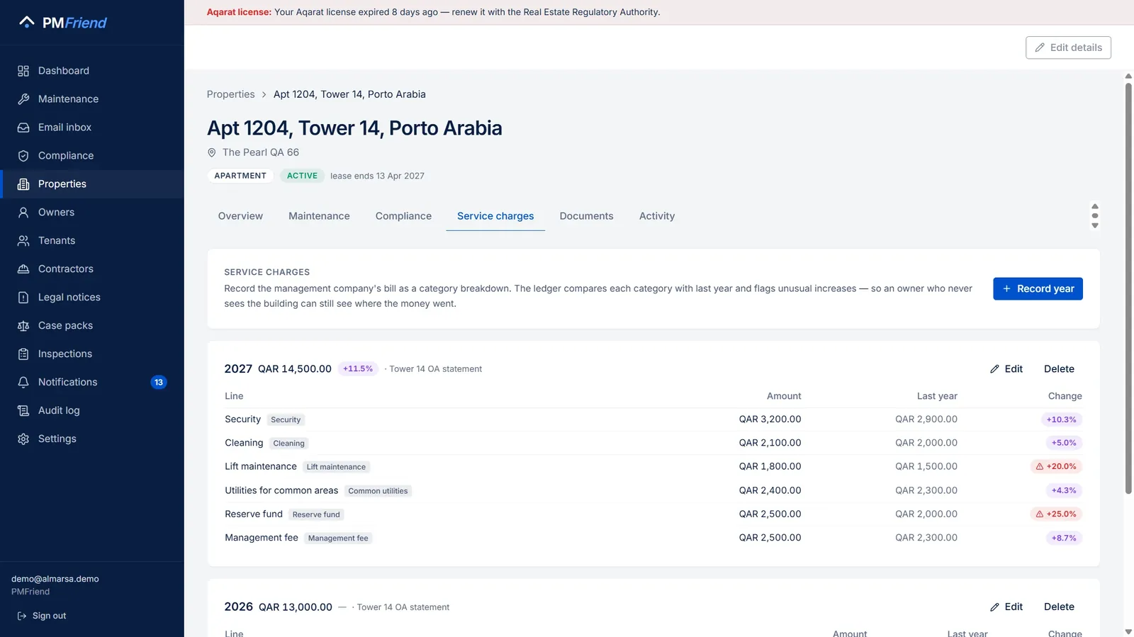Viewport: 1134px width, 637px height.
Task: Select the Documents tab
Action: tap(586, 216)
